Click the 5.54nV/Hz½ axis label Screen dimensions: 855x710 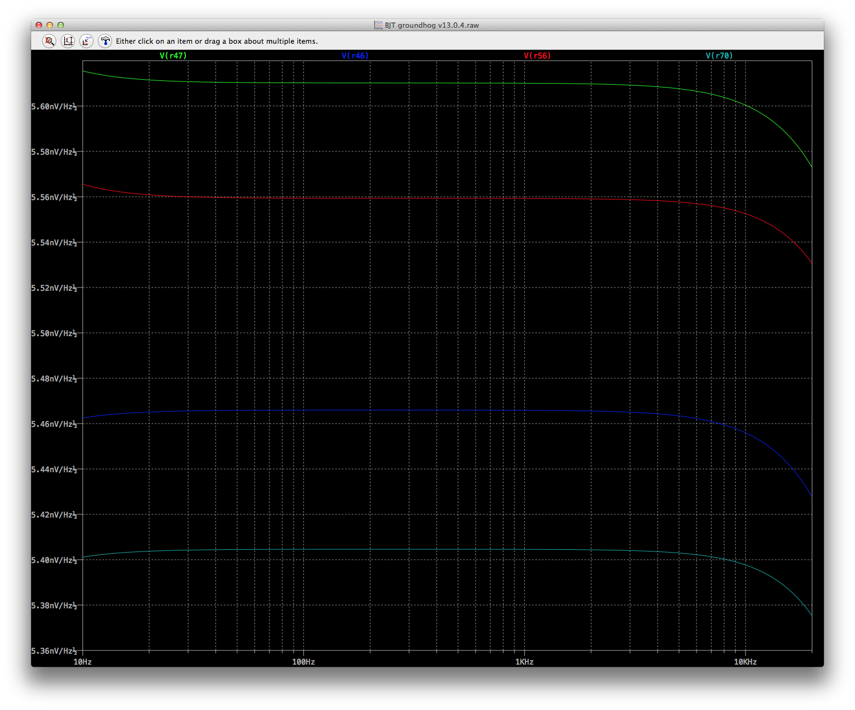tap(54, 243)
